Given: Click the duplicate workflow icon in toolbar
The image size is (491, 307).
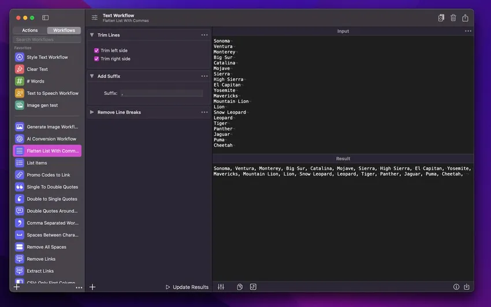Looking at the screenshot, I should click(441, 18).
